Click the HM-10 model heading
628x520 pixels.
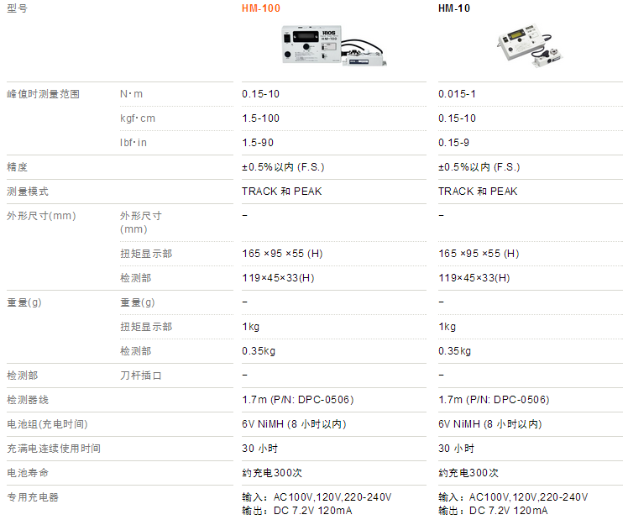click(454, 8)
